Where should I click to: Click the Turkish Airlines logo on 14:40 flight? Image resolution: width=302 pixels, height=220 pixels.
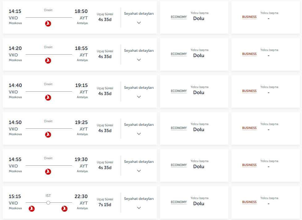(x=48, y=98)
